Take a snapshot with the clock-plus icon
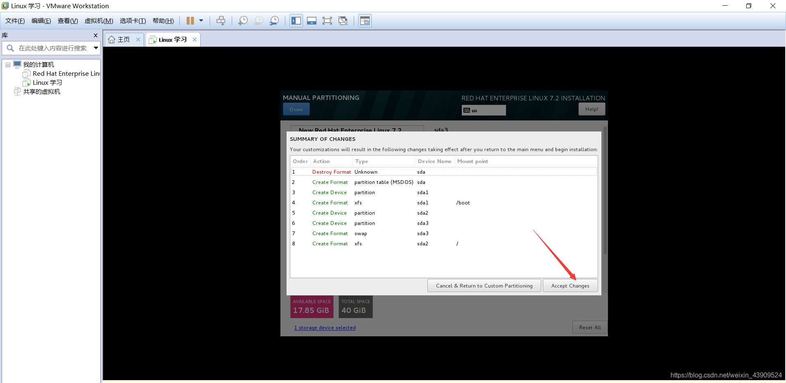Image resolution: width=786 pixels, height=383 pixels. 243,21
